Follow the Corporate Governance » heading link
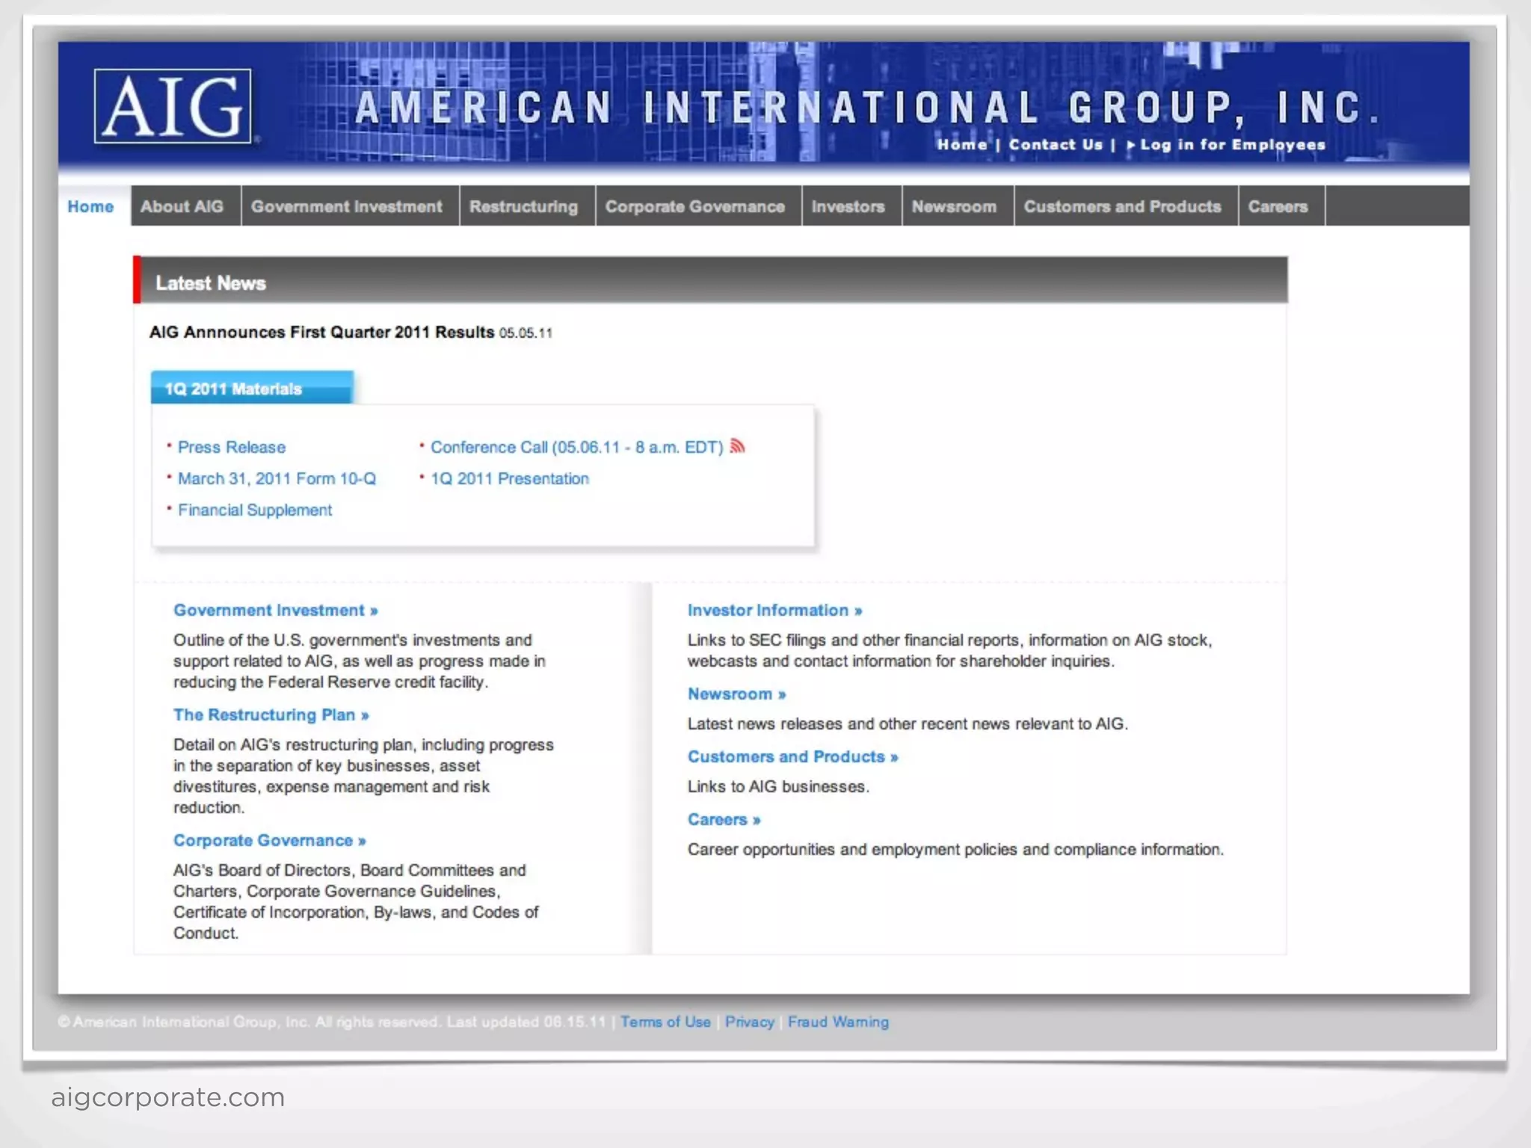The image size is (1531, 1148). [270, 840]
